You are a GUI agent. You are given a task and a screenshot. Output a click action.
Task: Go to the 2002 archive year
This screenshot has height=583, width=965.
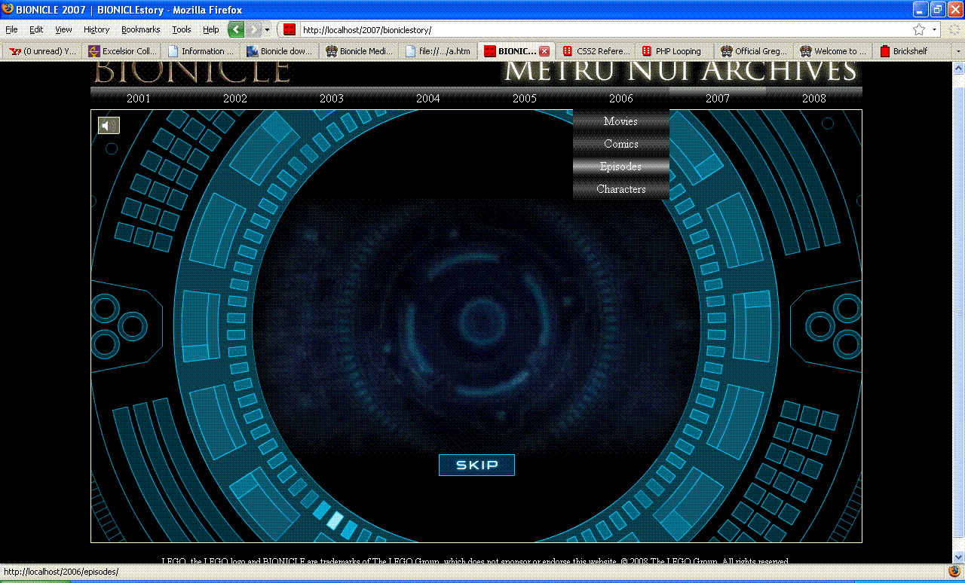tap(235, 99)
